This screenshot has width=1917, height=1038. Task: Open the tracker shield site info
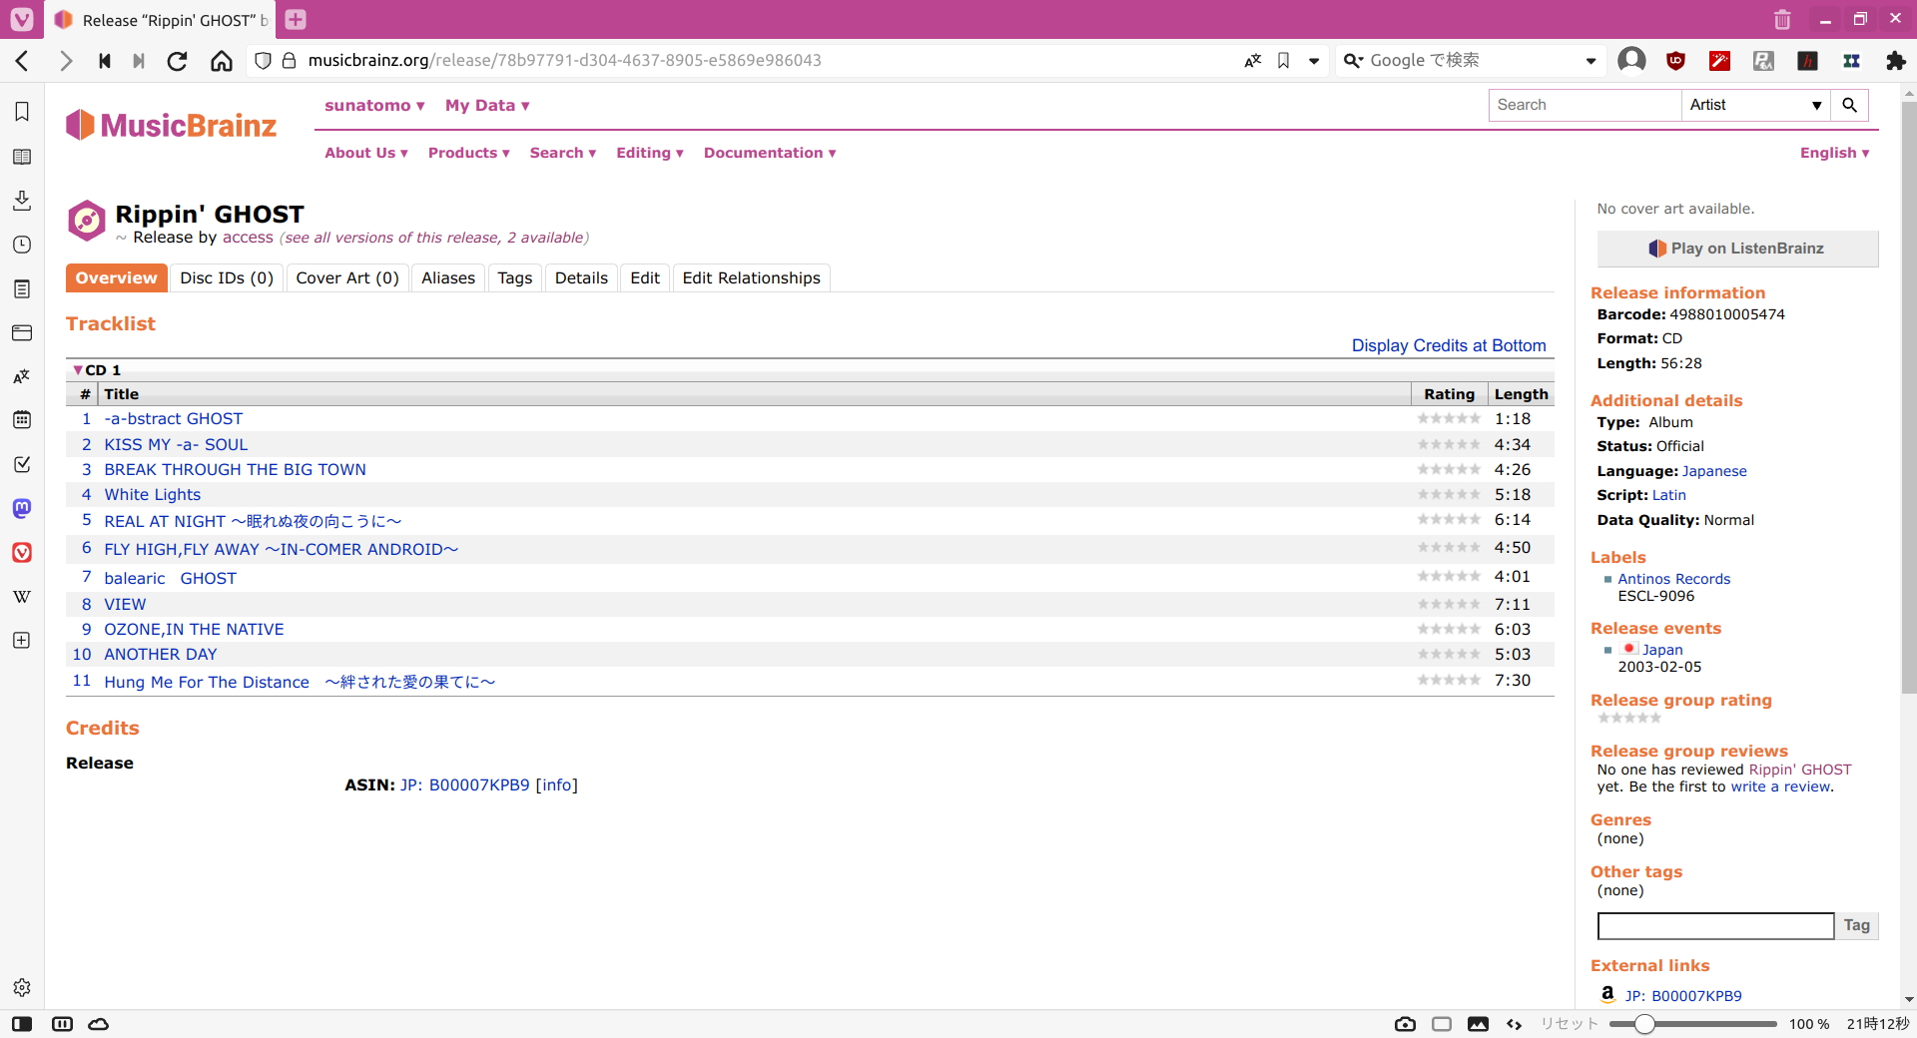point(263,61)
